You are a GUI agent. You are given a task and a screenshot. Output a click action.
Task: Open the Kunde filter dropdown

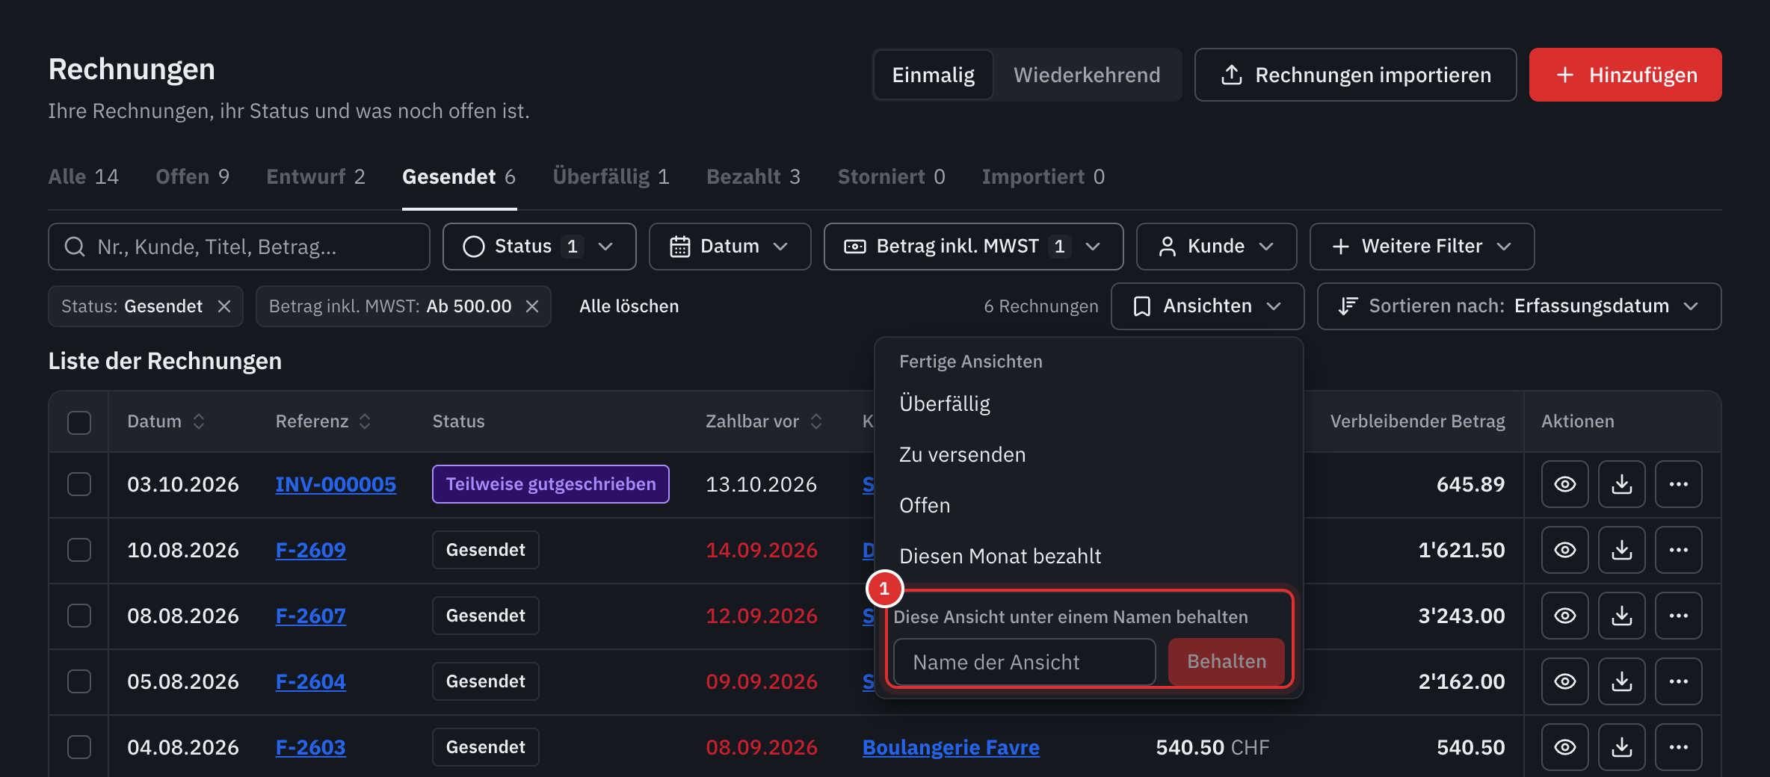[x=1216, y=247]
